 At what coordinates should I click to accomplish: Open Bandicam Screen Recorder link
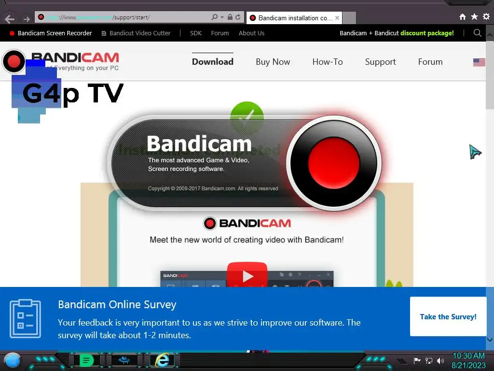[x=51, y=33]
